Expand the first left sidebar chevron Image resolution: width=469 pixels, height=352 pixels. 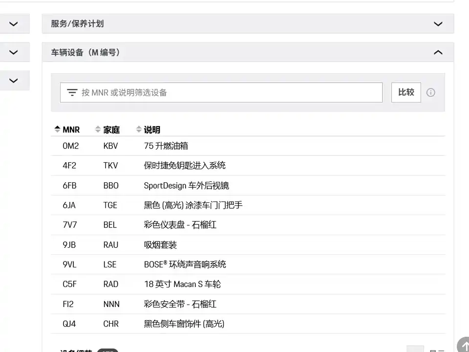pyautogui.click(x=14, y=23)
